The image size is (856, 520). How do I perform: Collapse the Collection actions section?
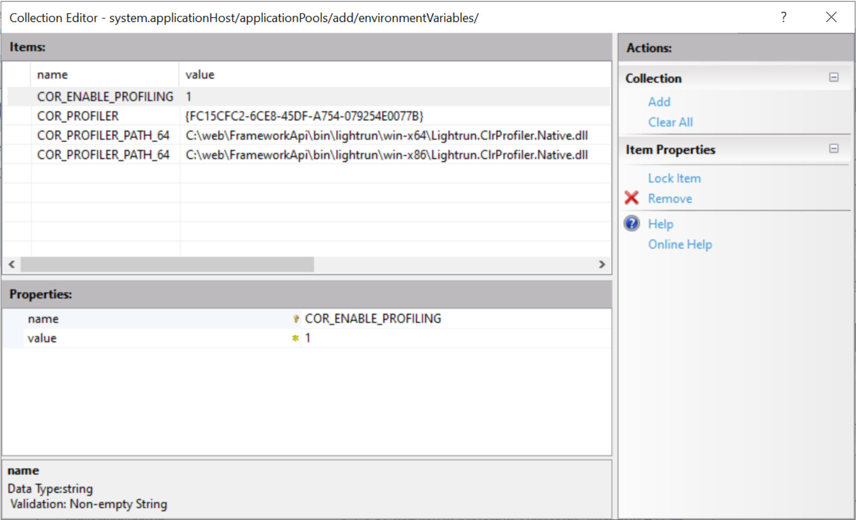833,77
